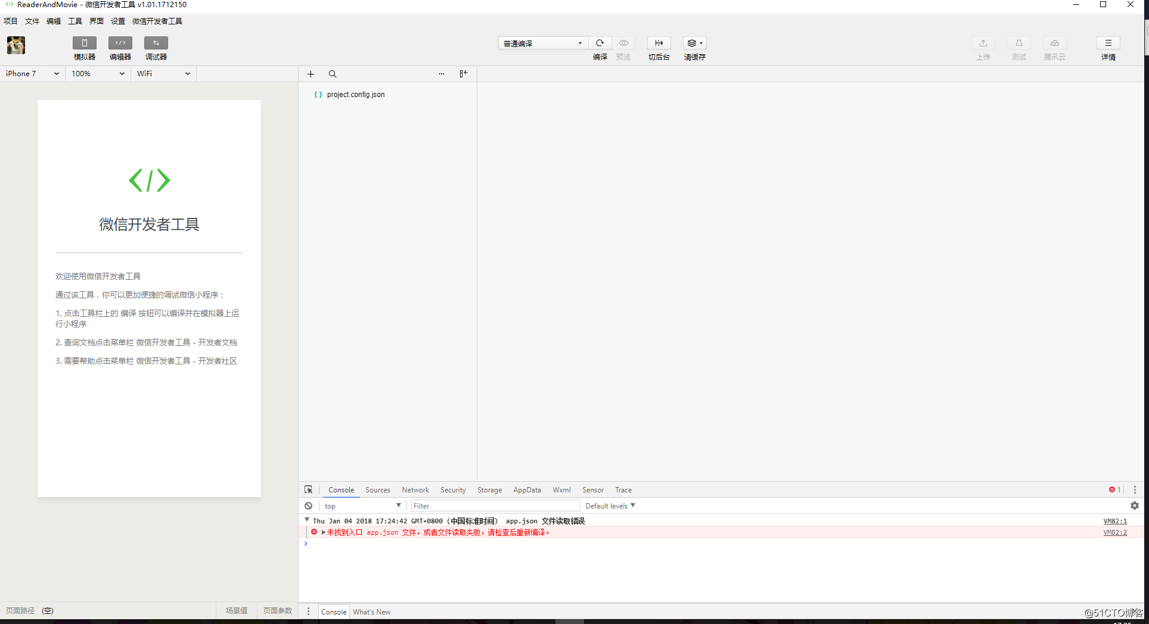Screen dimensions: 1149x624
Task: Open the WeChat DevTools menu
Action: pyautogui.click(x=157, y=21)
